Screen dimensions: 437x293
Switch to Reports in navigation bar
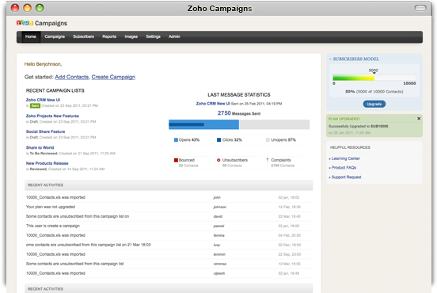109,36
